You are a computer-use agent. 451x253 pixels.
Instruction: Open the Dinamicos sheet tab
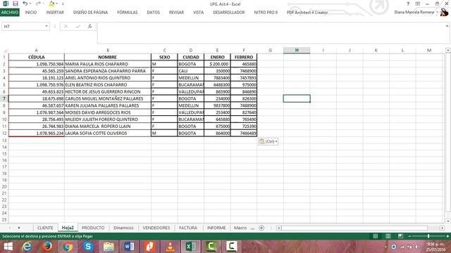(x=123, y=228)
